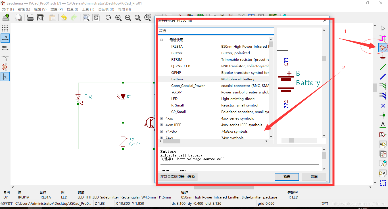Click R2 potentiometer symbol in schematic

(123, 141)
